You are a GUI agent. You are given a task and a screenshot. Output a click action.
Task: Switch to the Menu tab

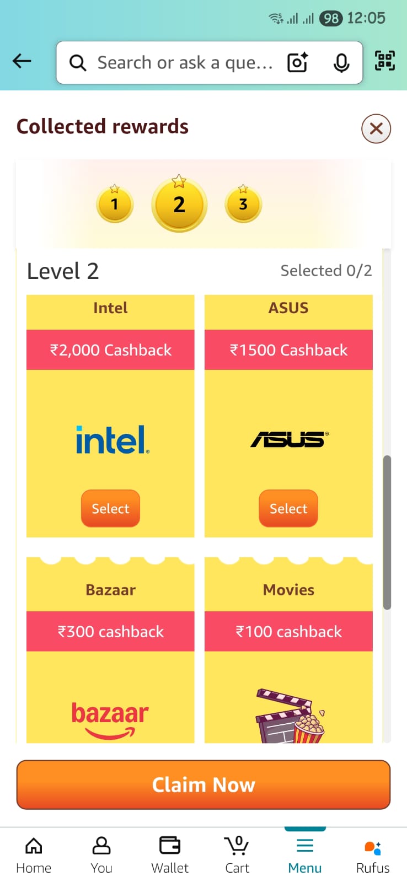pyautogui.click(x=305, y=854)
